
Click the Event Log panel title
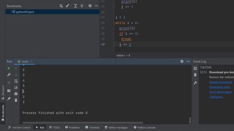200,61
